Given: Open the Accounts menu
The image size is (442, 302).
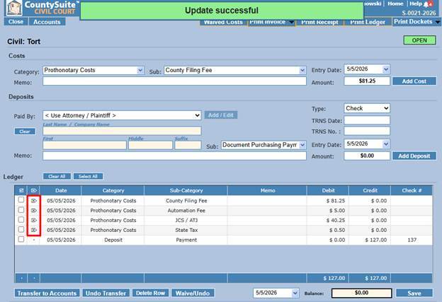Looking at the screenshot, I should tap(47, 22).
